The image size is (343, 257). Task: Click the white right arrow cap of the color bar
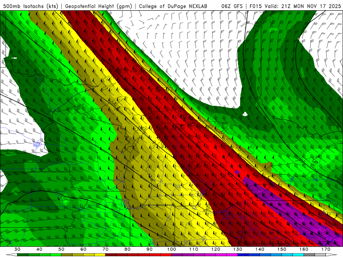coord(331,255)
